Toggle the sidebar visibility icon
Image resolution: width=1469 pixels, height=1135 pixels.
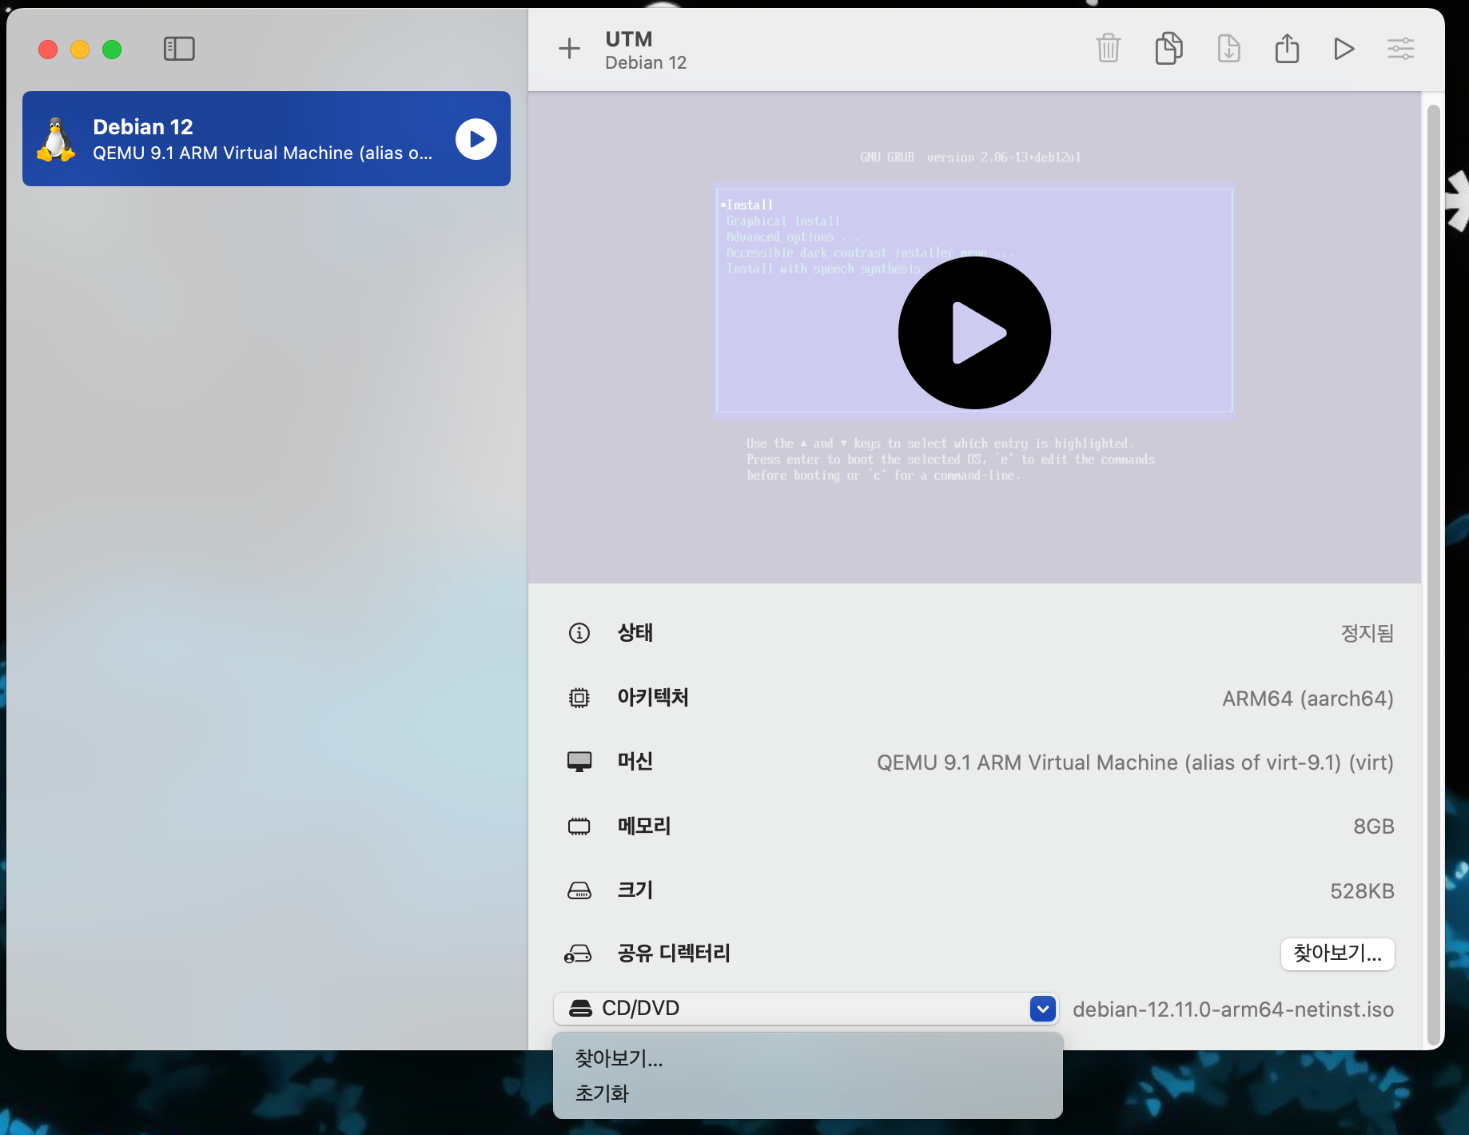(179, 49)
